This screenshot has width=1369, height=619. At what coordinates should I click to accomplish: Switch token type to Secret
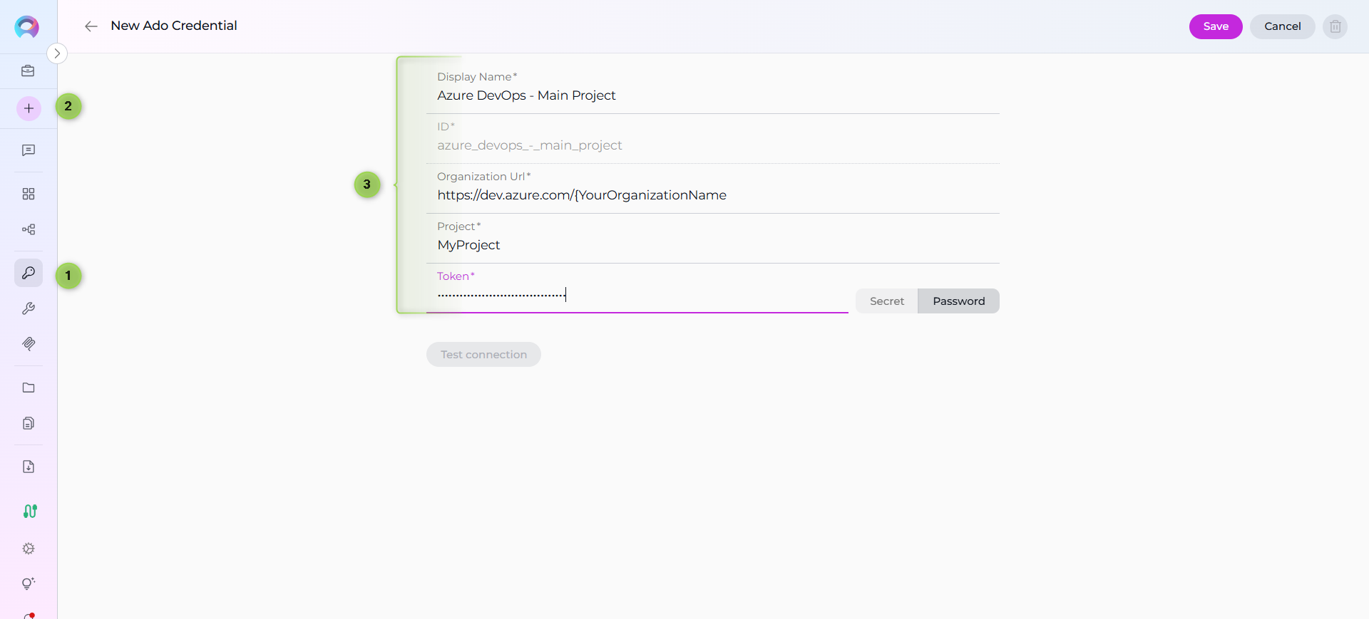tap(886, 301)
